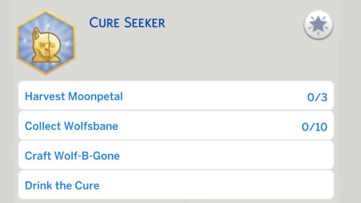
Task: Click empty space right of Drink the Cure
Action: (216, 185)
